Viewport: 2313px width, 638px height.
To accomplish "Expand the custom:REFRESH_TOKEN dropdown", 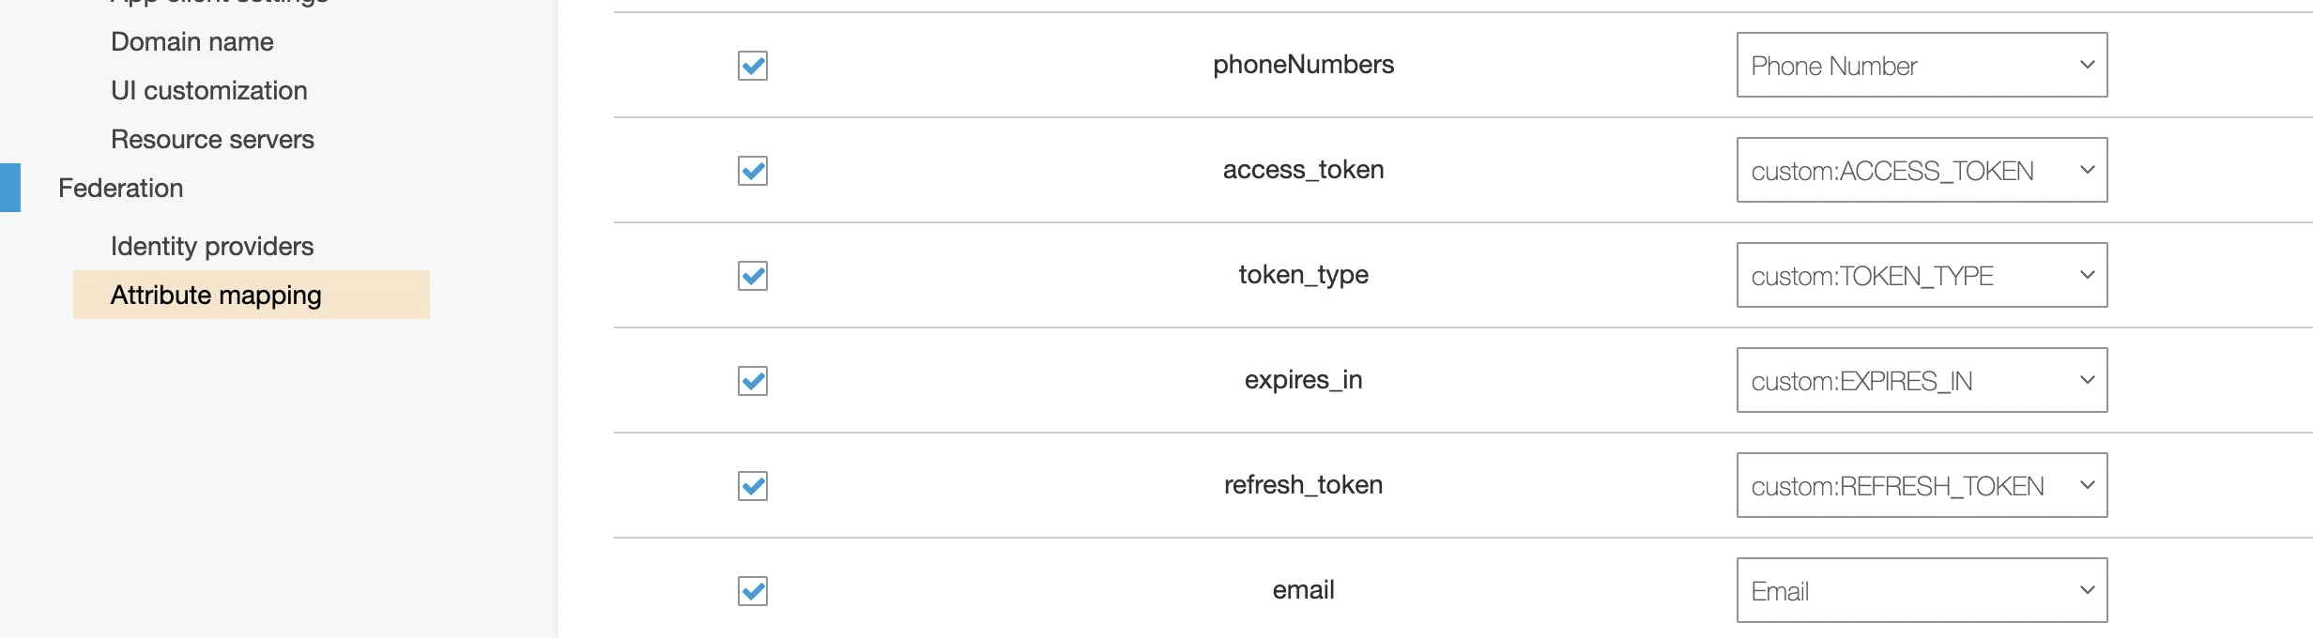I will click(1922, 486).
